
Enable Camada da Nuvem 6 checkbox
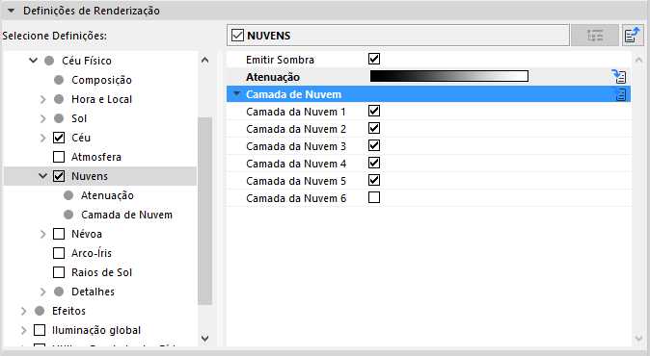[374, 198]
